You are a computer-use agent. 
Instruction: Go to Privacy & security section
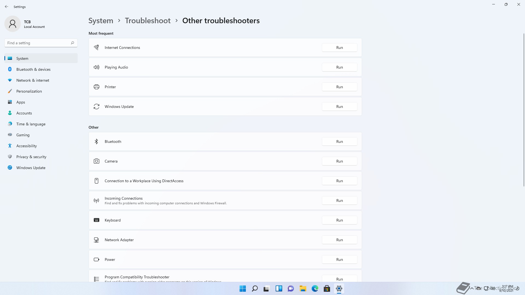click(x=31, y=157)
